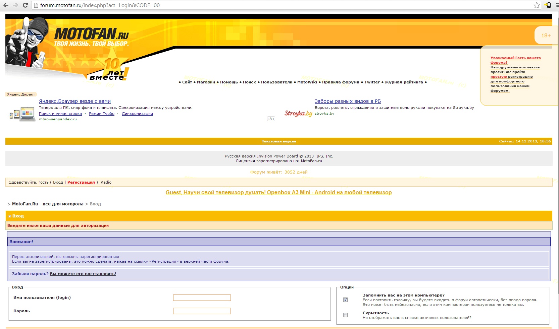The width and height of the screenshot is (559, 329).
Task: Click the browser forward arrow
Action: click(15, 5)
